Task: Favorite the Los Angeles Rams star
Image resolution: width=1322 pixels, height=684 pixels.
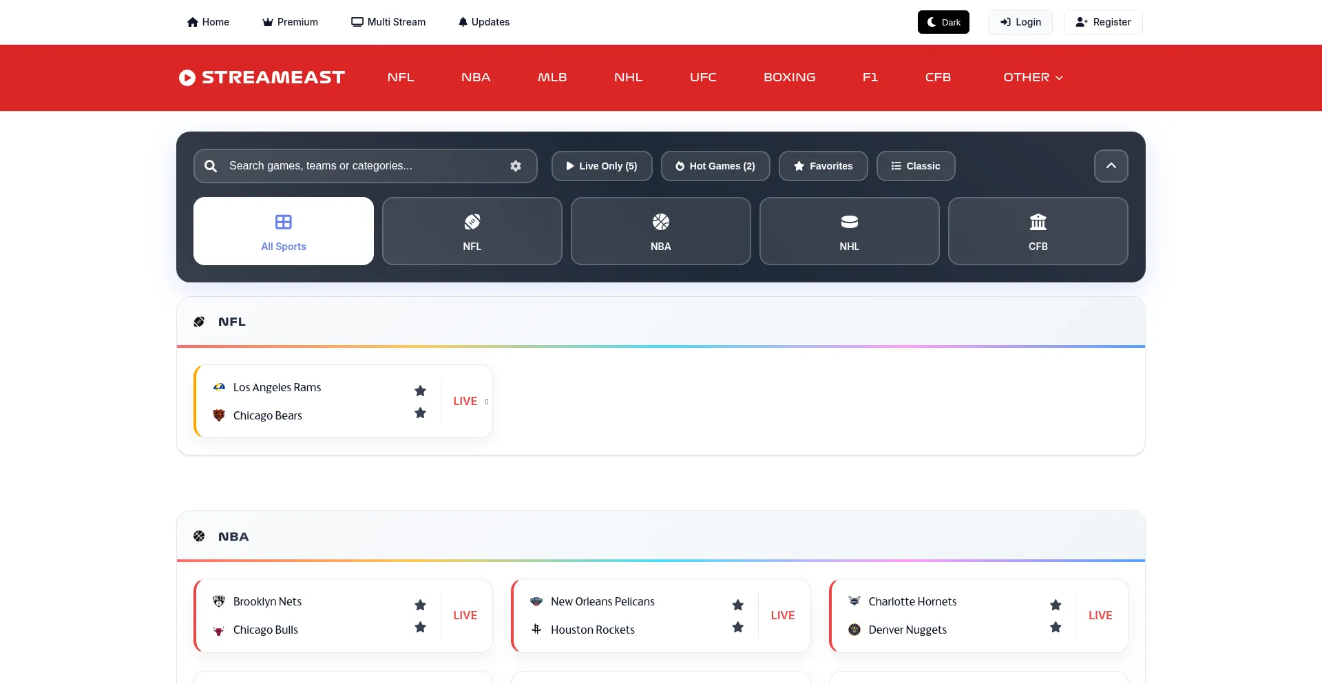Action: pyautogui.click(x=421, y=391)
